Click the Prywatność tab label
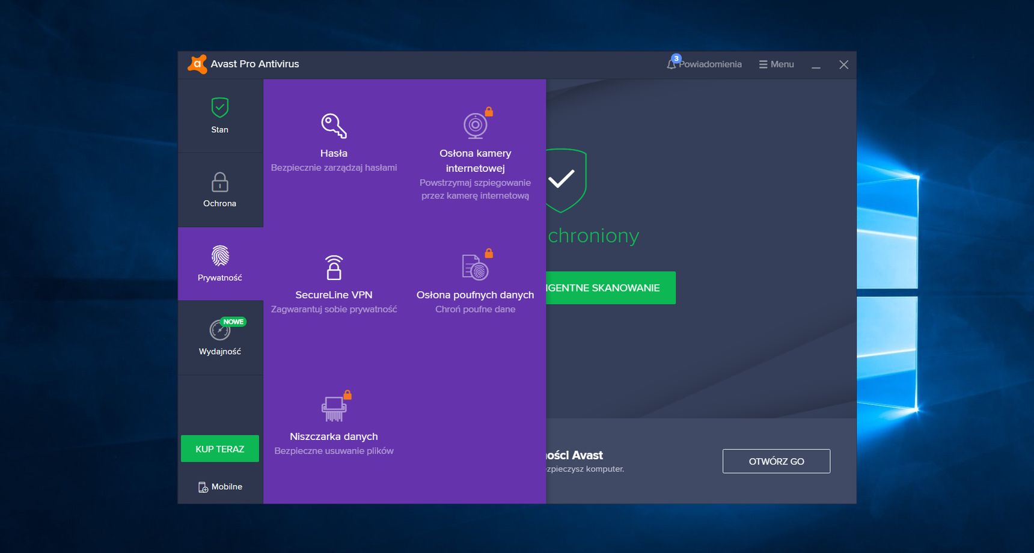Screen dimensions: 1034x553 (x=219, y=278)
